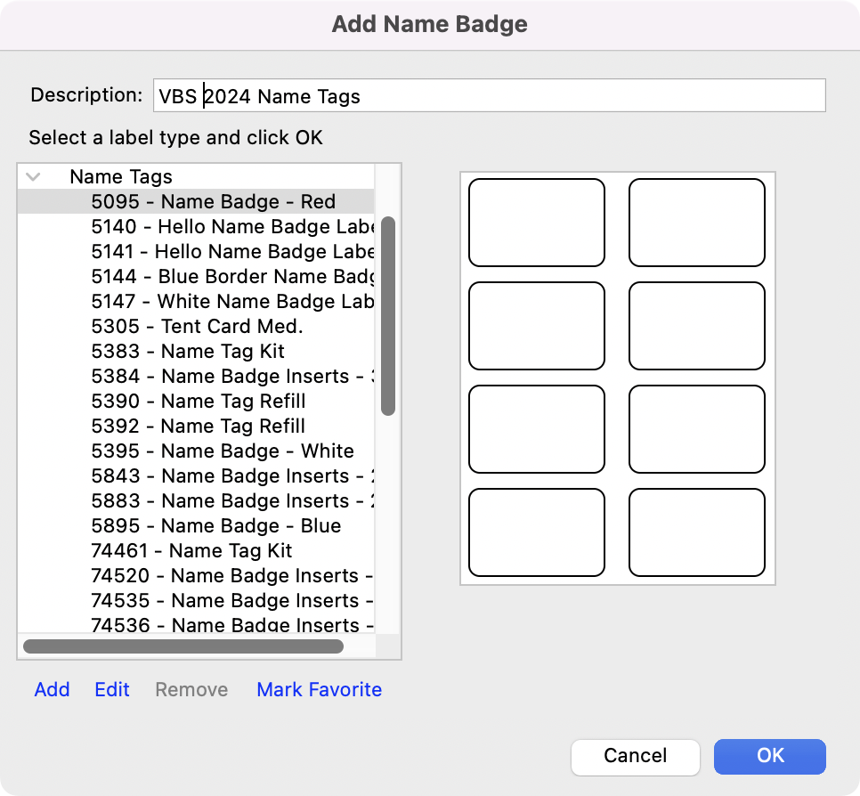Viewport: 860px width, 796px height.
Task: Click the Description text field
Action: coord(489,95)
